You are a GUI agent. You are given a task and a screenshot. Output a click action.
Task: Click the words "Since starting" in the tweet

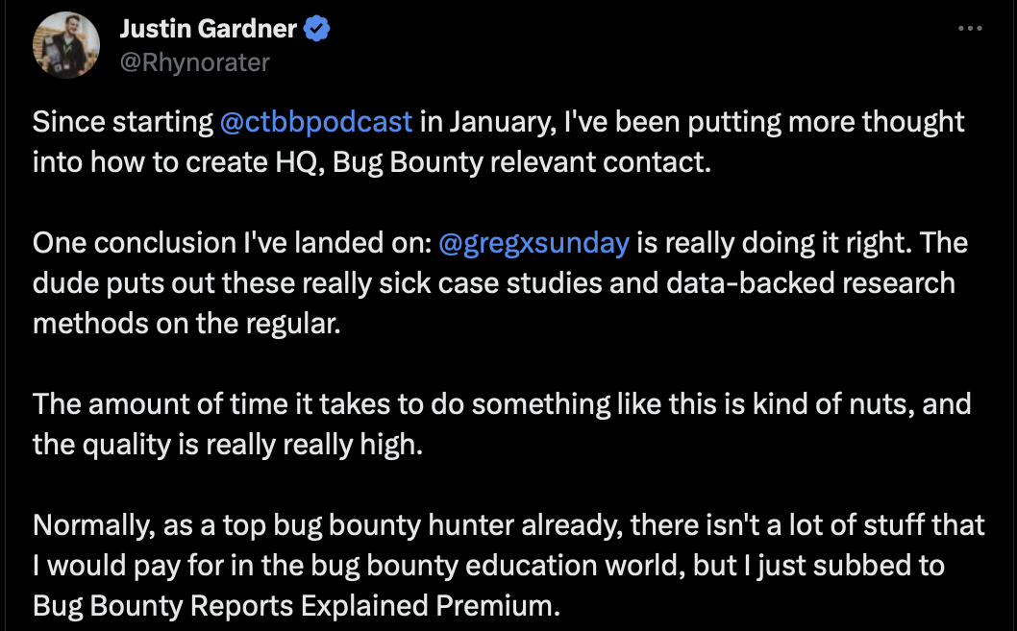123,122
